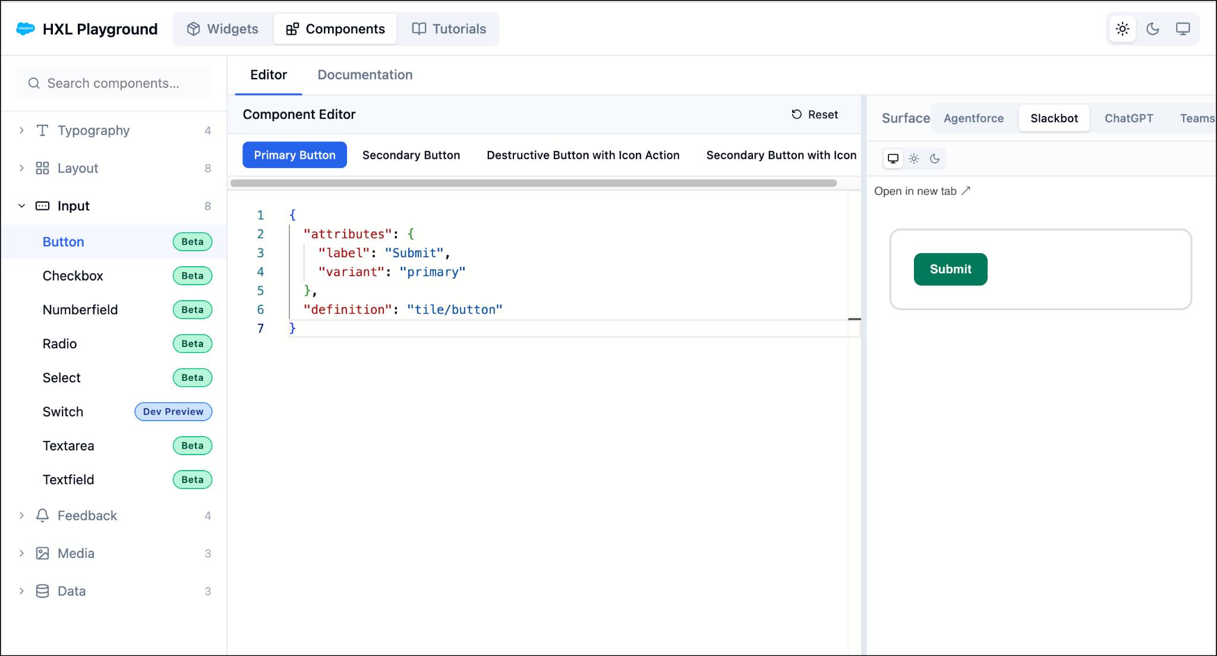Viewport: 1217px width, 656px height.
Task: Click the Media image icon
Action: (42, 553)
